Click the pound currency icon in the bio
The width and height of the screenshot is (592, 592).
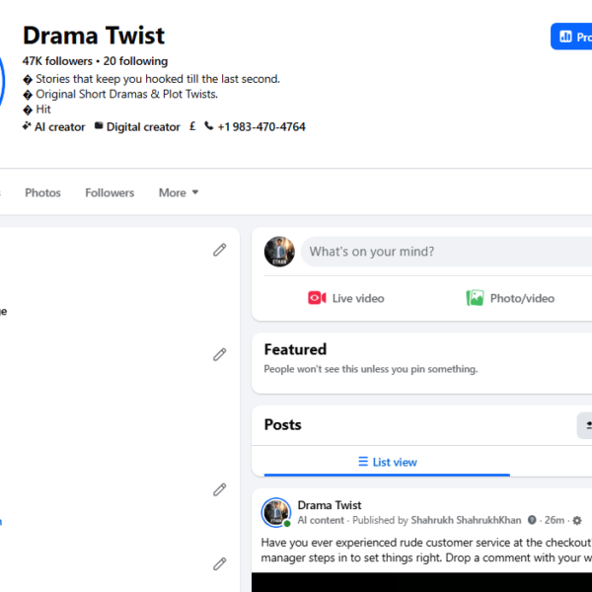point(192,126)
